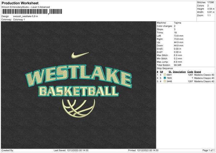Image resolution: width=216 pixels, height=153 pixels.
Task: Click the Machine value 'Tajima'
Action: tap(177, 23)
